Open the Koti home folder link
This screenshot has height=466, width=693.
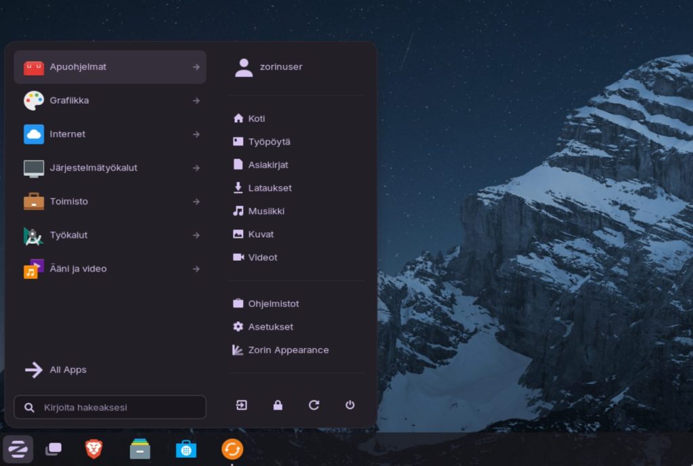click(x=256, y=119)
